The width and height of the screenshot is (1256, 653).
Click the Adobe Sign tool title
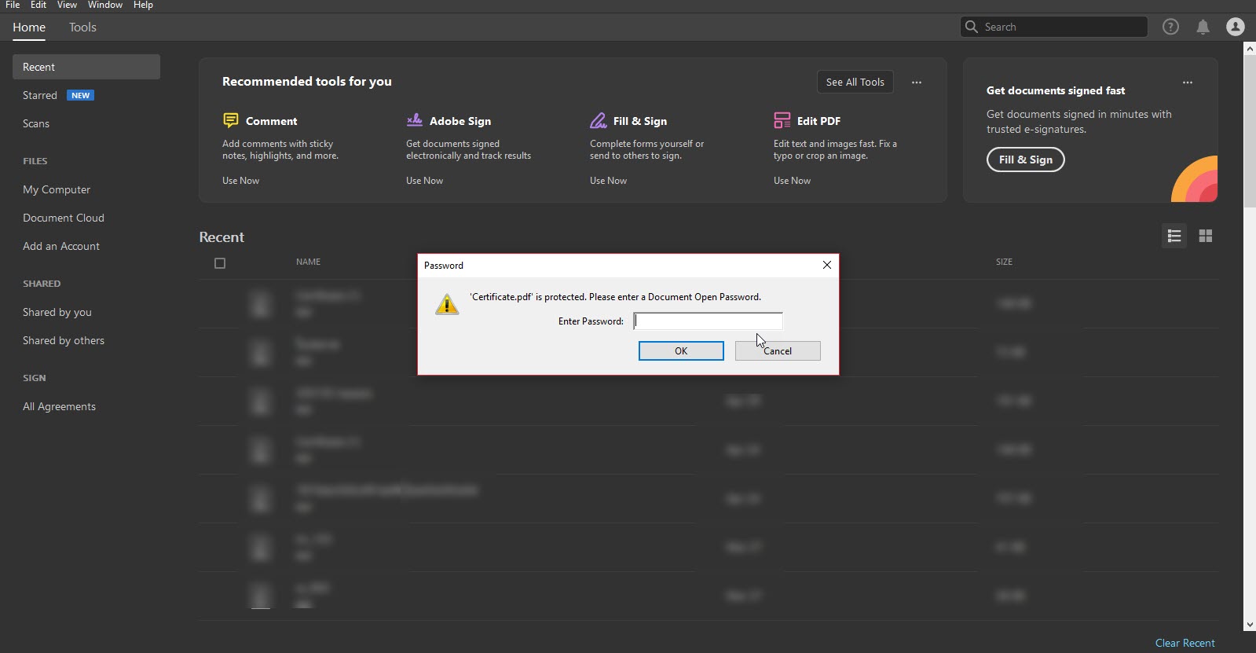[460, 121]
